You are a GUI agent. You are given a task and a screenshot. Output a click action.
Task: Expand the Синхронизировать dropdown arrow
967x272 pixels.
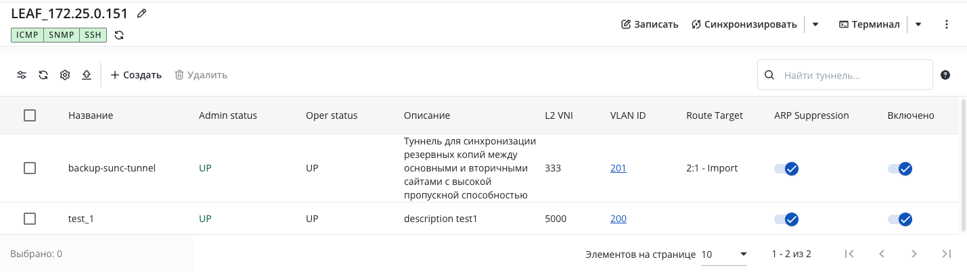pos(815,24)
